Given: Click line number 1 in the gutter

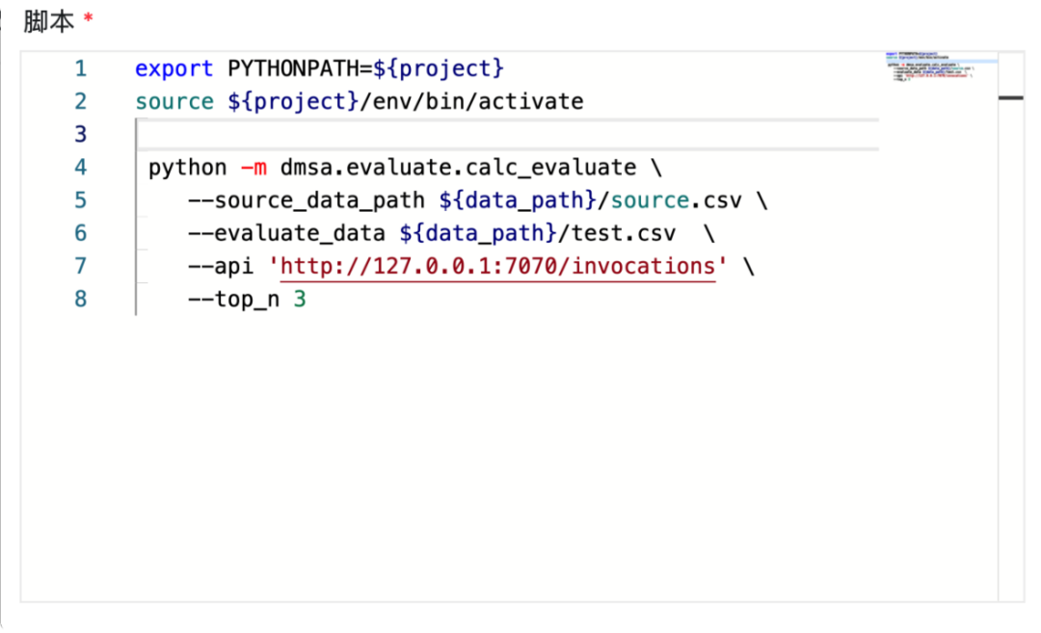Looking at the screenshot, I should [x=79, y=69].
